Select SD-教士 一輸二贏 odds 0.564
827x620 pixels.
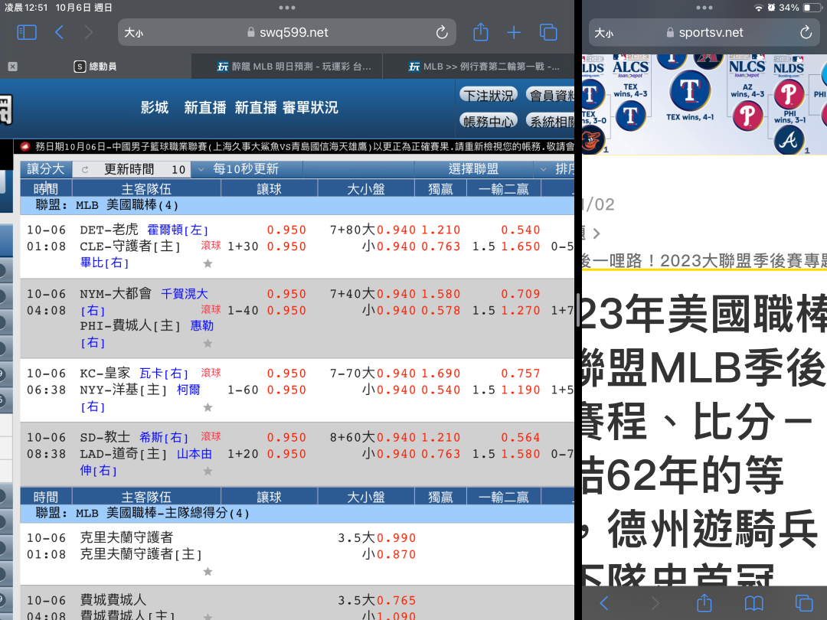521,437
